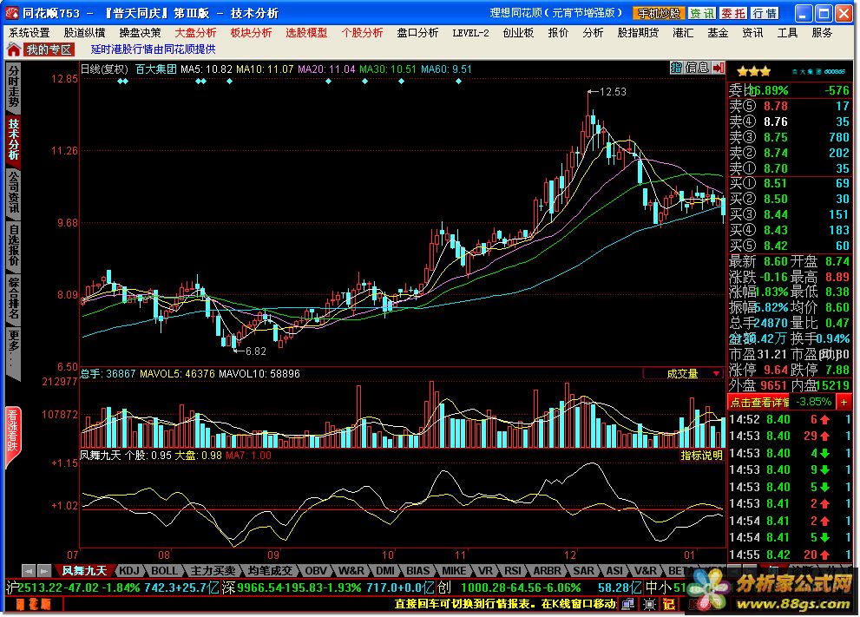860x617 pixels.
Task: Open the 操盘决策 menu
Action: tap(140, 33)
